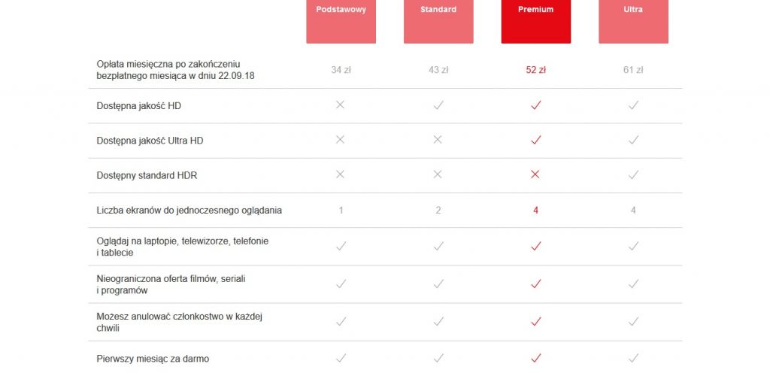Click Podstawowy checkmark for cancel membership row
Image resolution: width=770 pixels, height=373 pixels.
click(341, 321)
